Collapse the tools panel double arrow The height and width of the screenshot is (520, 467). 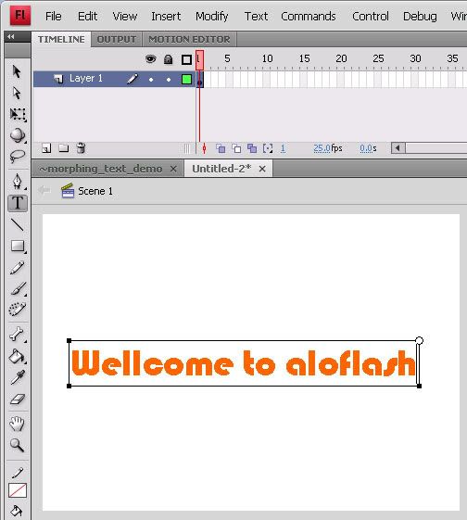pyautogui.click(x=11, y=37)
